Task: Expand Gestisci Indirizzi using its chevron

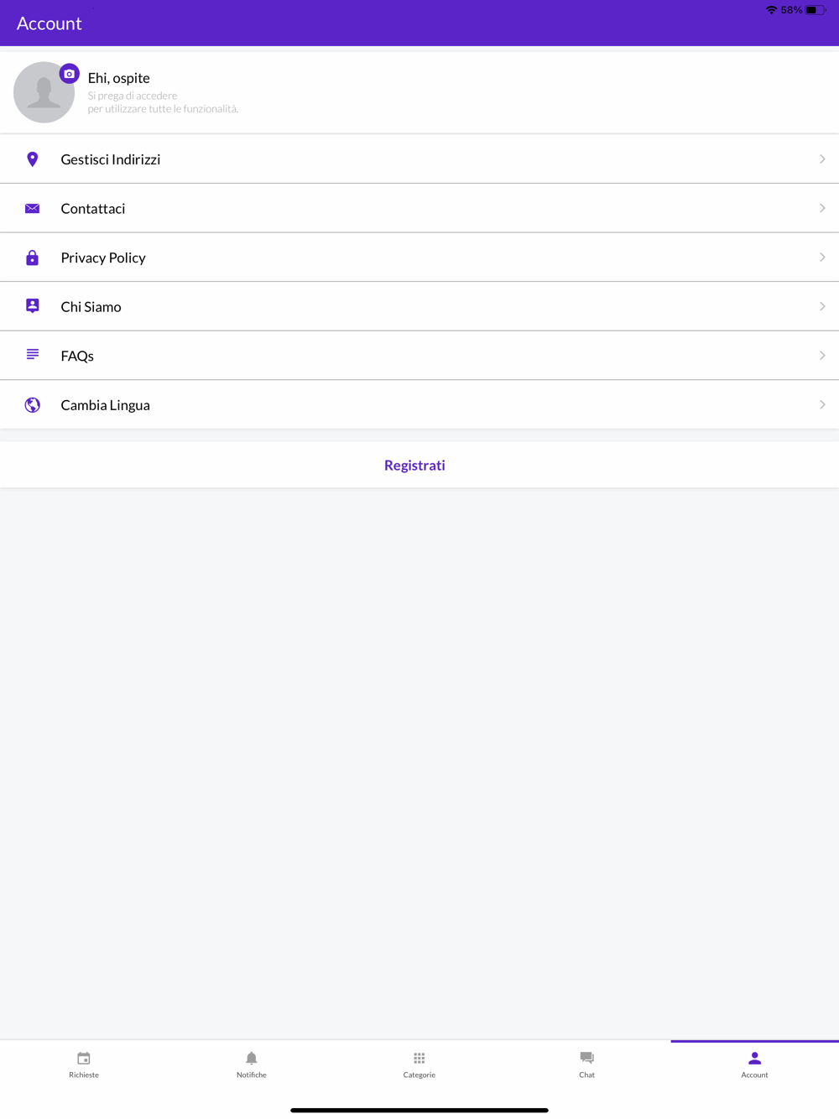Action: pos(822,159)
